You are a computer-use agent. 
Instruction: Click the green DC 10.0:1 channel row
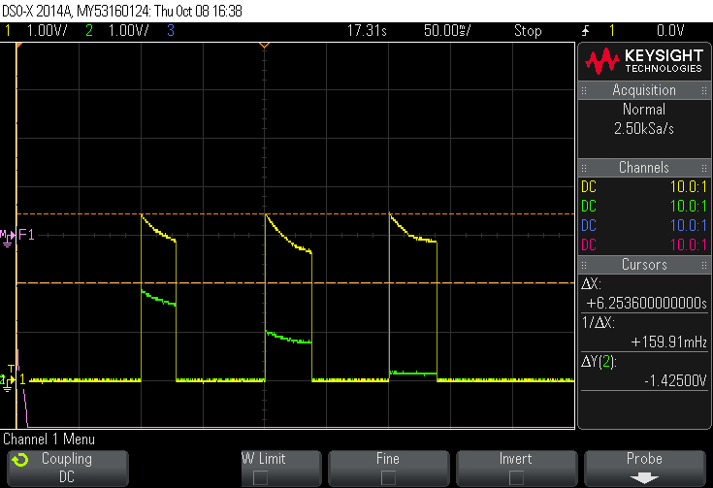(x=644, y=206)
